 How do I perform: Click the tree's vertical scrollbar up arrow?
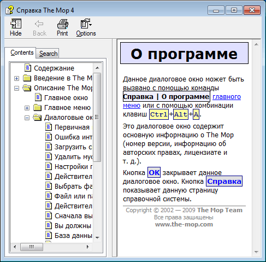(x=97, y=68)
